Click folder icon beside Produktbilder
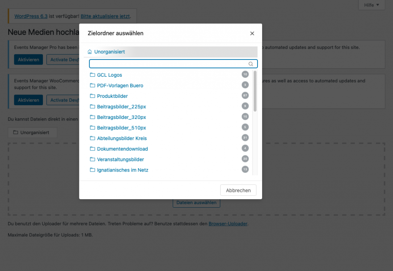 click(x=92, y=96)
